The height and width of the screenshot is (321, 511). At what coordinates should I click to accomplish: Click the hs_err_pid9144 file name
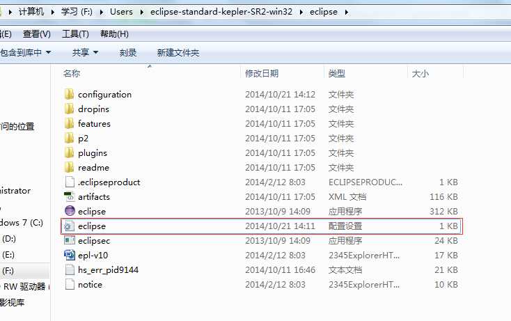(108, 270)
